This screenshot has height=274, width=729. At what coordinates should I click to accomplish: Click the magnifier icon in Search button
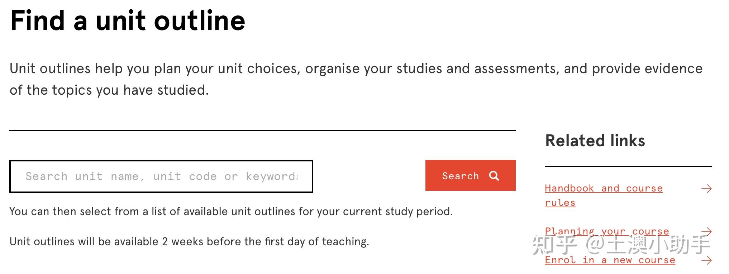494,176
